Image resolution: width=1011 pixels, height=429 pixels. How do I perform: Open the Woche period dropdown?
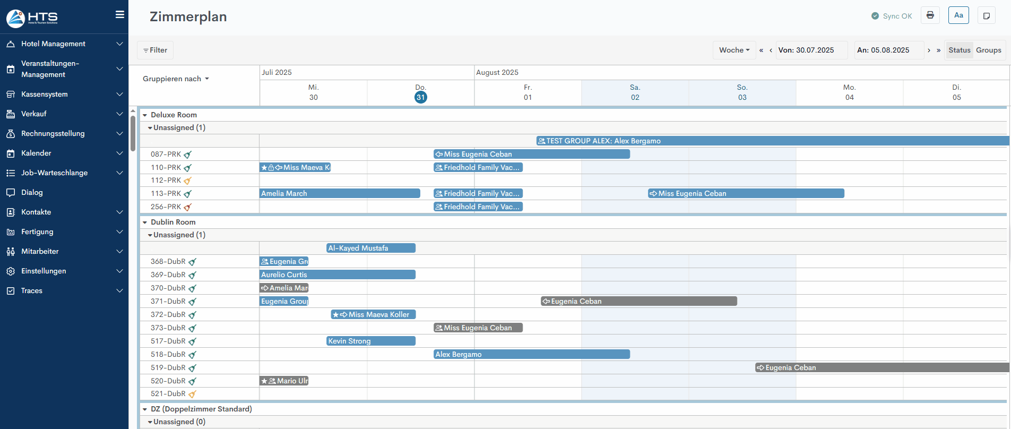[734, 50]
